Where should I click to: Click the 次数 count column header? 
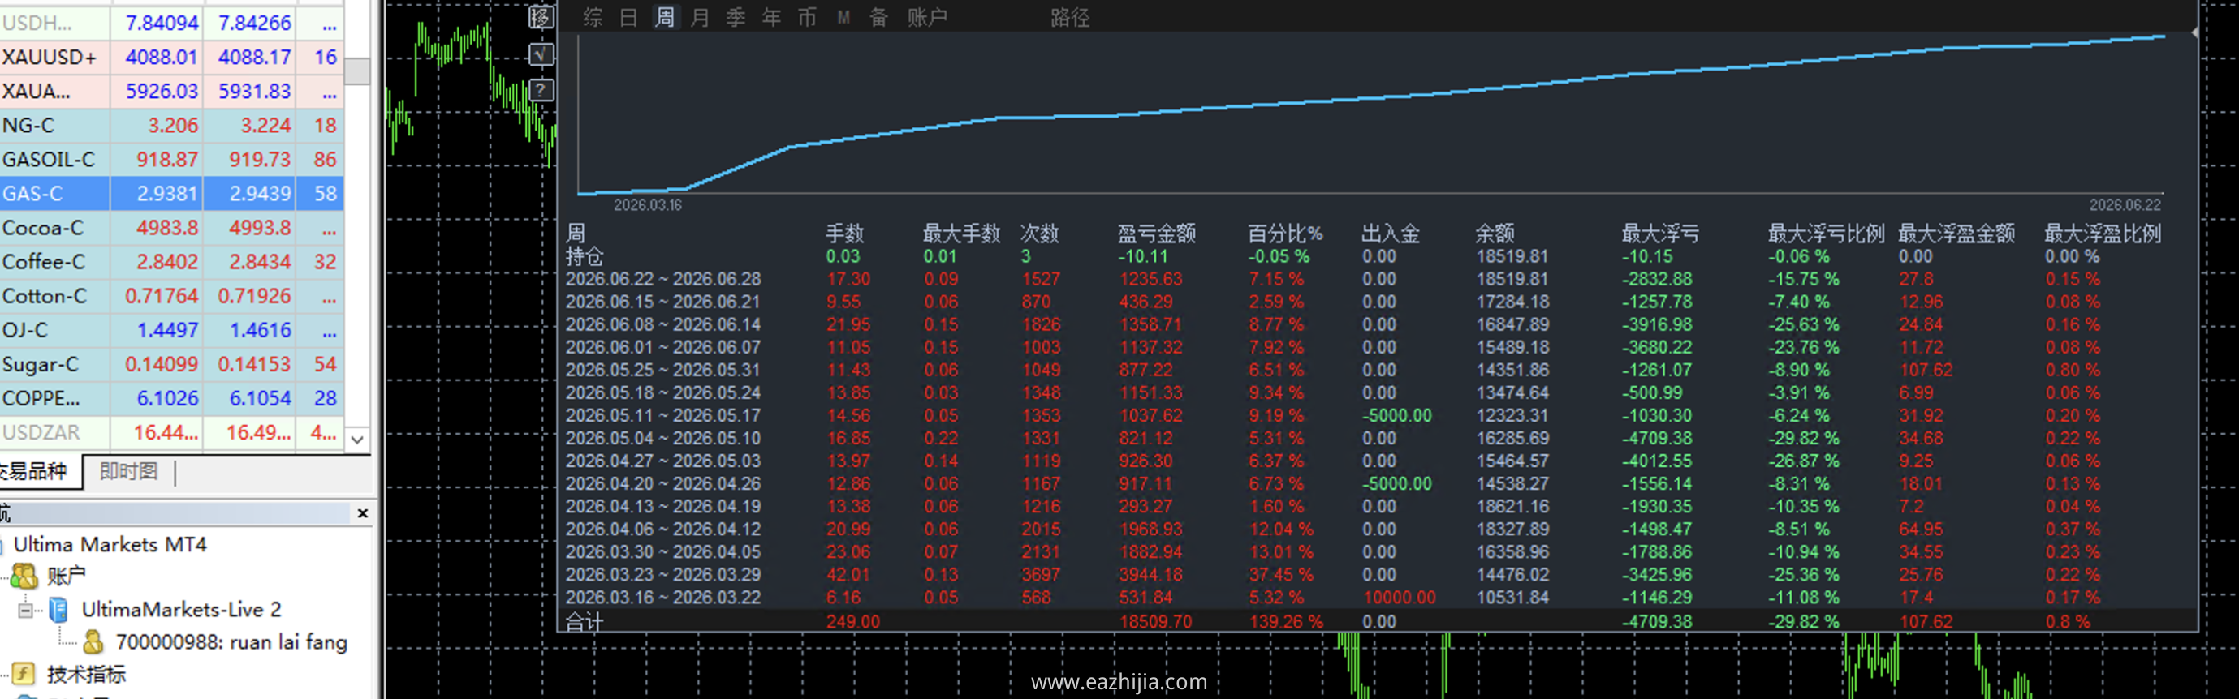[x=1039, y=234]
